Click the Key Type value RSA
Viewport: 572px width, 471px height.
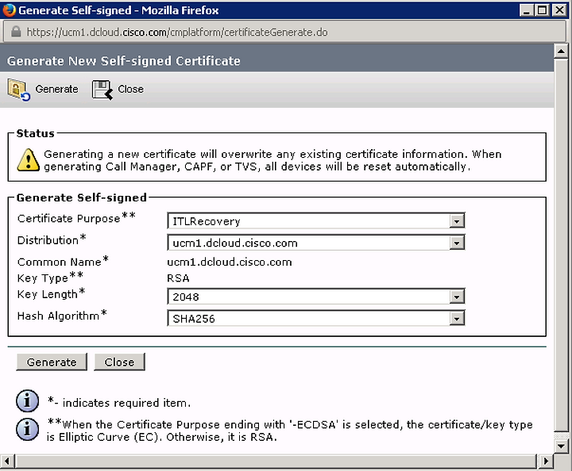pos(178,278)
